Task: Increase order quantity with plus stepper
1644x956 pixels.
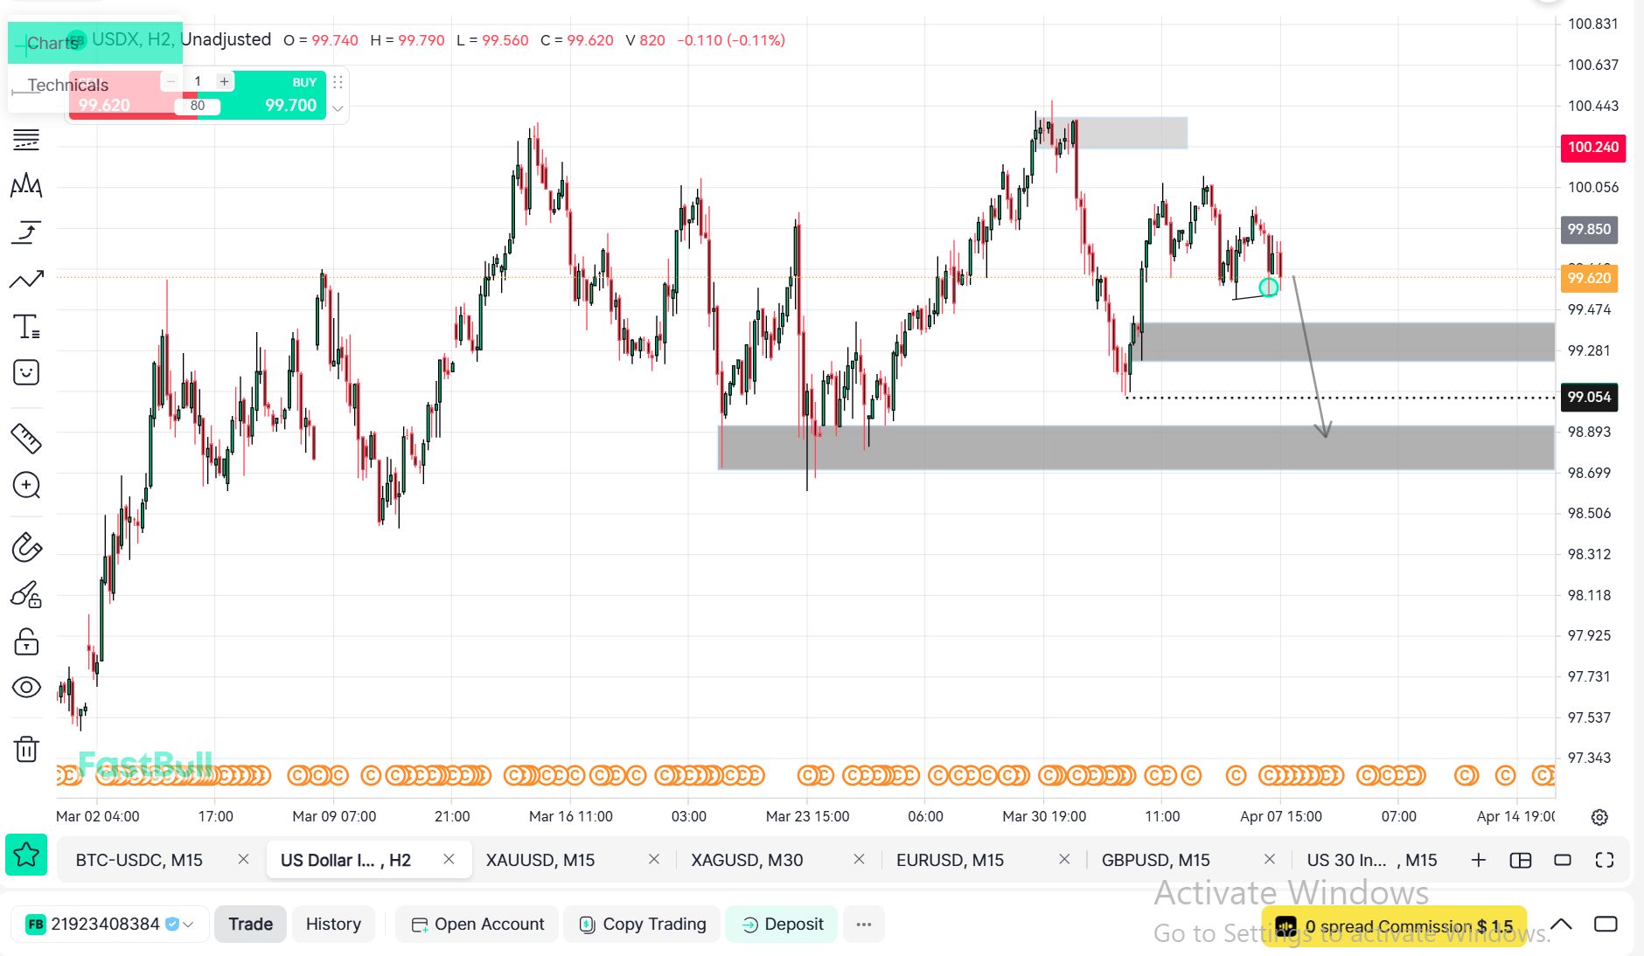Action: 225,81
